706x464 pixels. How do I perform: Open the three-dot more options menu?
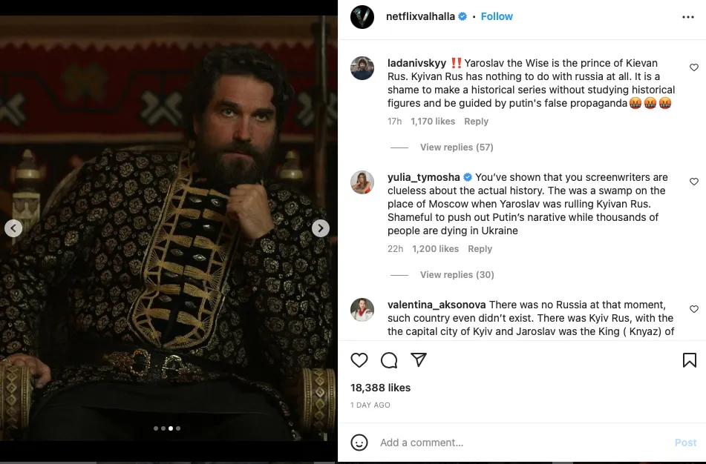688,17
